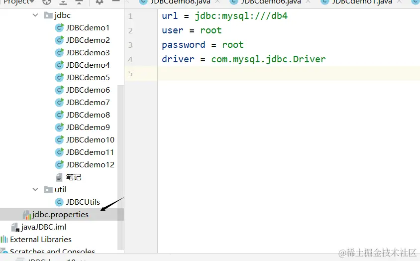420x261 pixels.
Task: Close the JDBCdemo6.java tab
Action: [x=308, y=1]
